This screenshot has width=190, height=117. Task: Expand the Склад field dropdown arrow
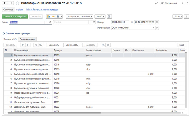tap(46, 22)
